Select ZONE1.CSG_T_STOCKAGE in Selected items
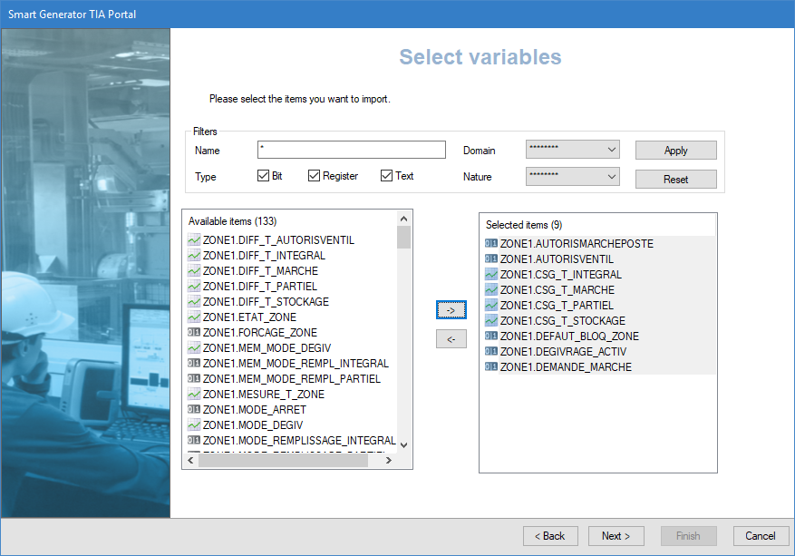The width and height of the screenshot is (795, 556). point(562,321)
